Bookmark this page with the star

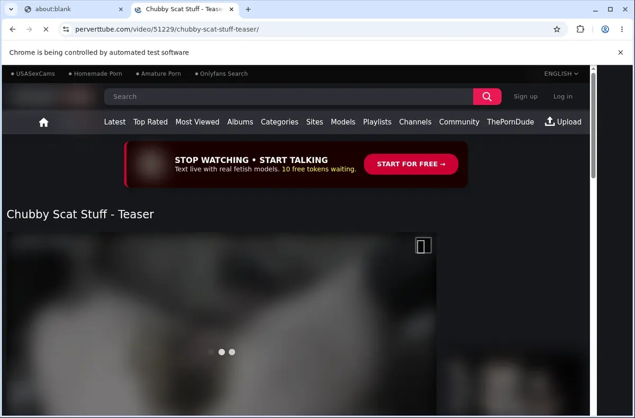557,29
